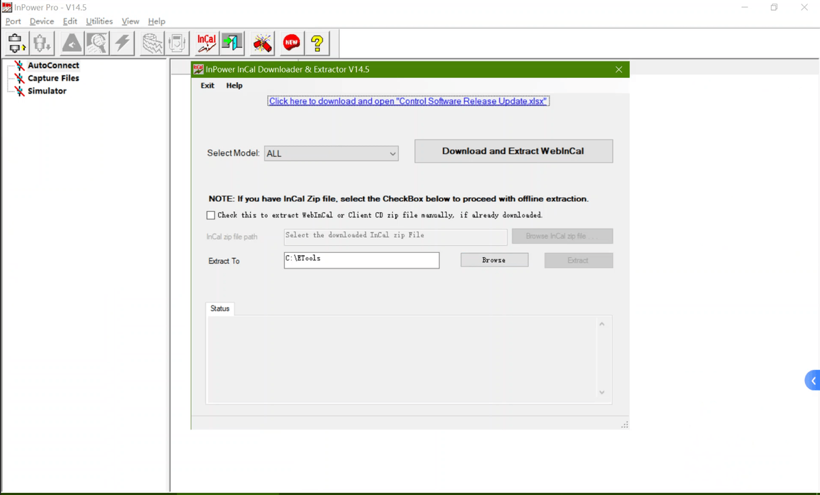Click the Extract To path field
820x495 pixels.
[361, 260]
